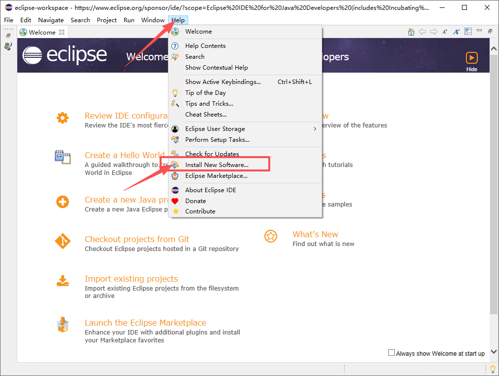Open Eclipse Marketplace from Help menu
499x376 pixels.
(245, 176)
